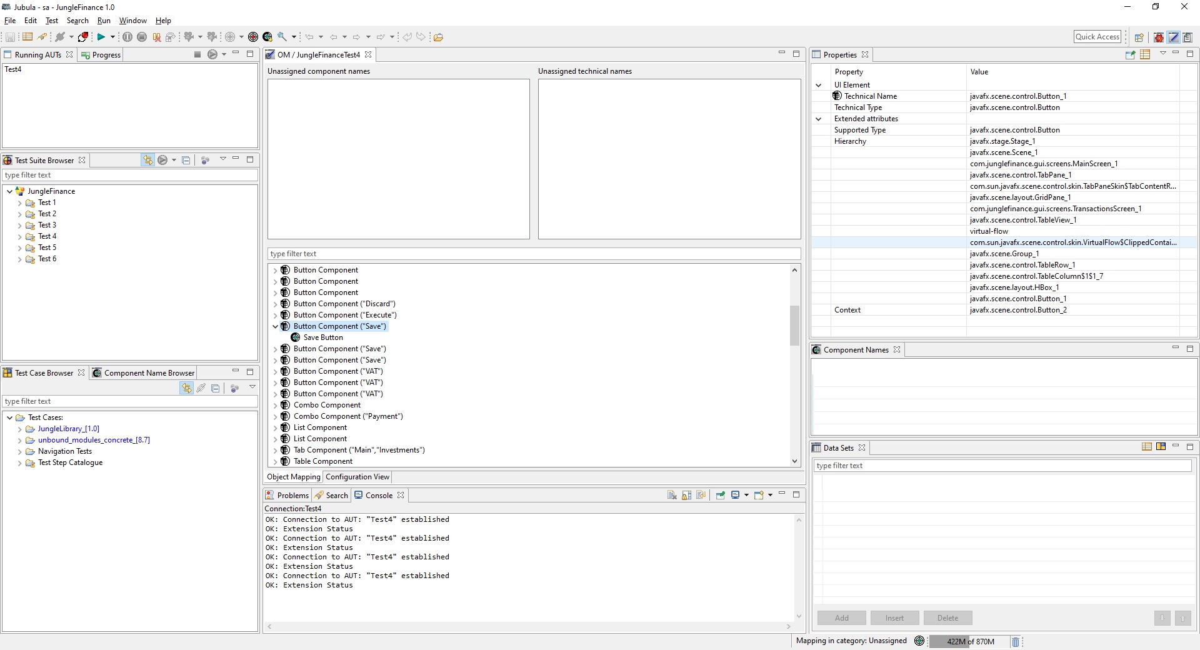Click the Insert button in Data Sets
Viewport: 1200px width, 650px height.
(894, 618)
